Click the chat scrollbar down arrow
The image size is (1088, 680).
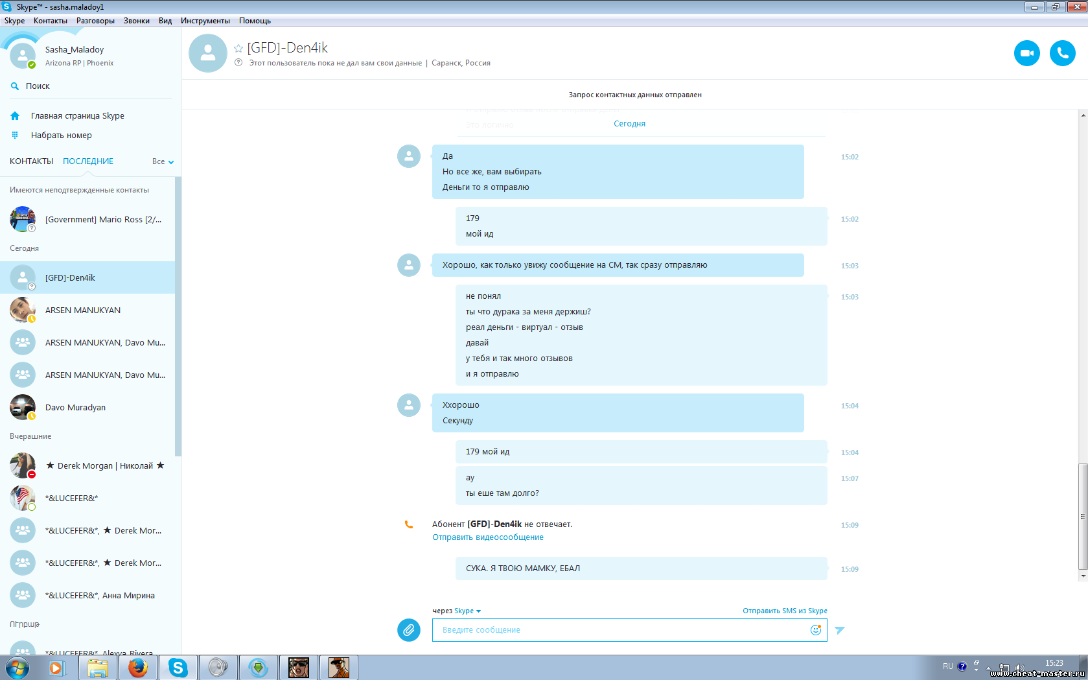click(1083, 575)
